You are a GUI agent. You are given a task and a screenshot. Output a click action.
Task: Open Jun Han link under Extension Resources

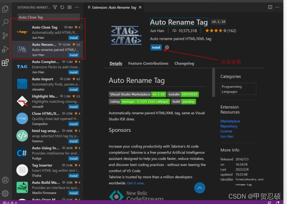[x=227, y=136]
